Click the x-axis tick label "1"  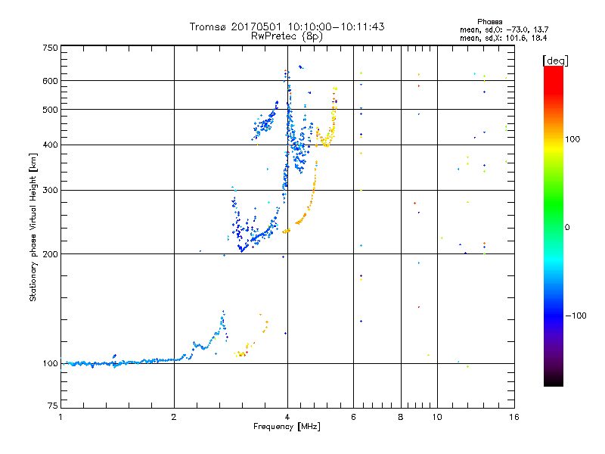(60, 417)
